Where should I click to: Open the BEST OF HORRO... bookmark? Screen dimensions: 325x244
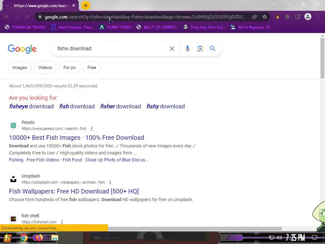(x=157, y=27)
